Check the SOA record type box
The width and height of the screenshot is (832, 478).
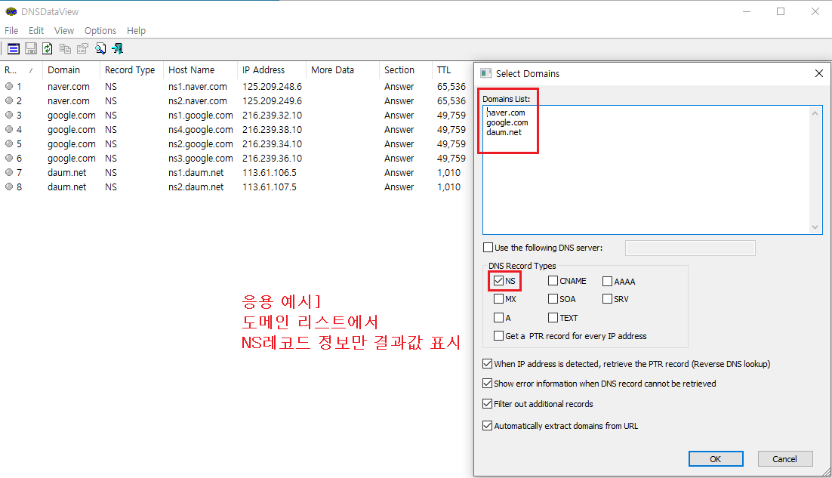(553, 299)
